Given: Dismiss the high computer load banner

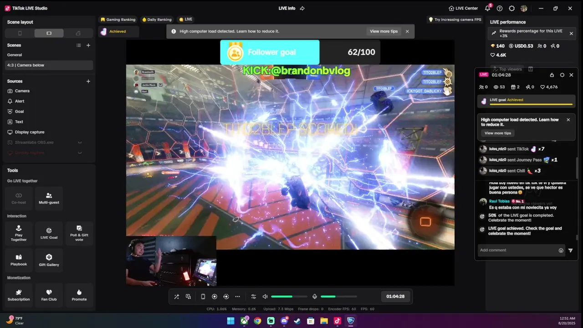Looking at the screenshot, I should click(407, 31).
